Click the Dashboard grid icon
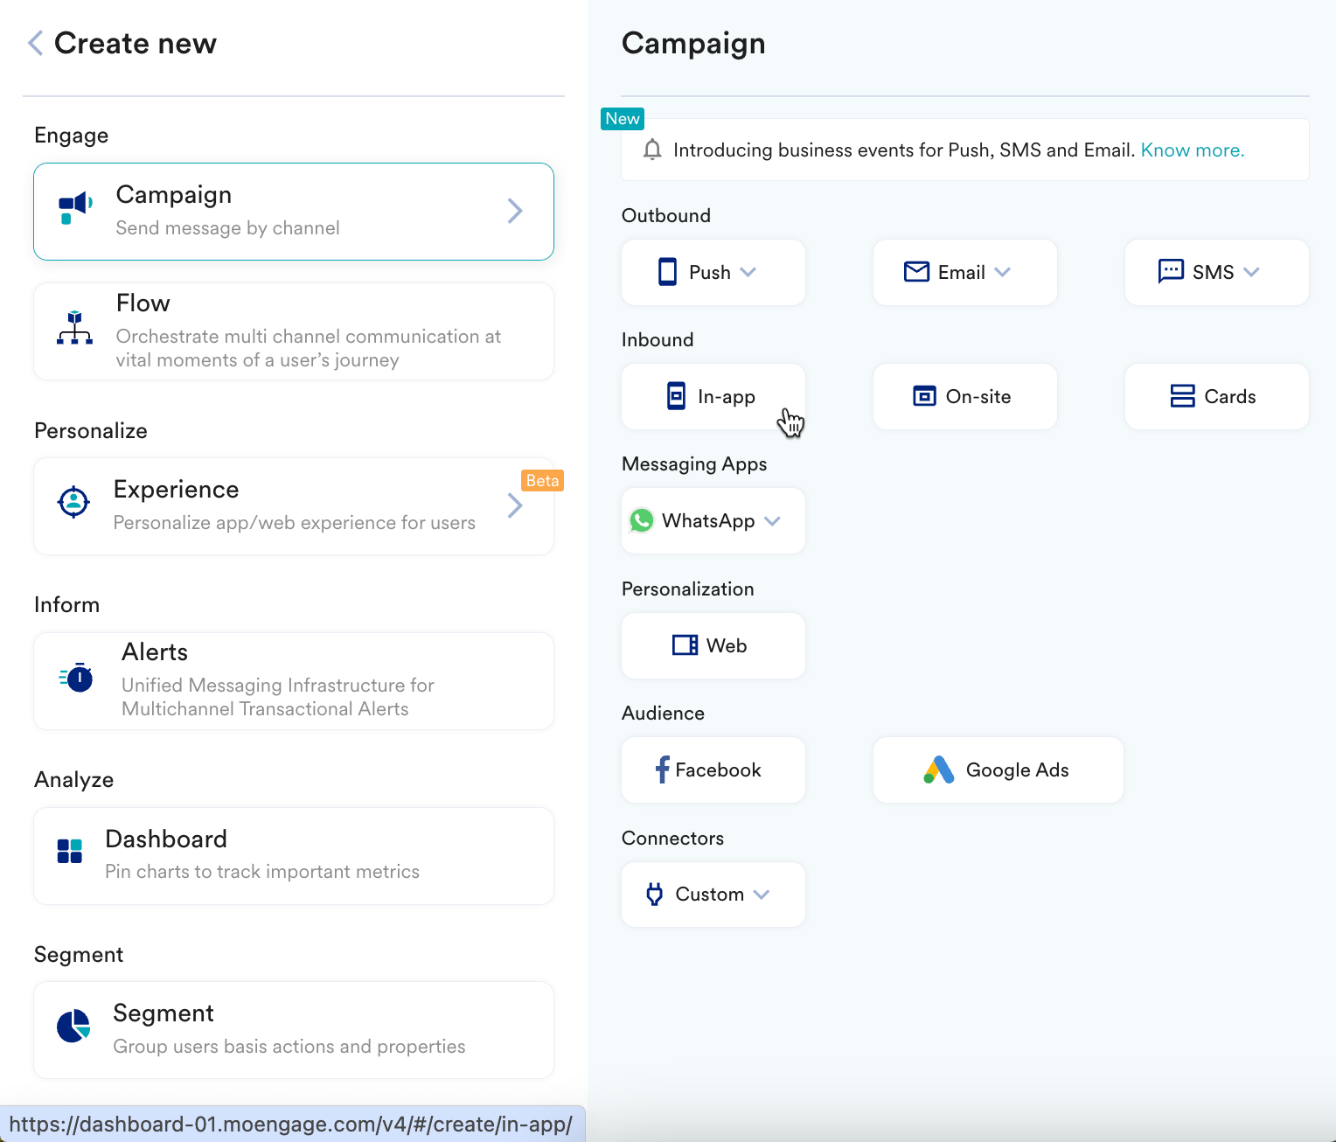This screenshot has height=1142, width=1336. (70, 851)
